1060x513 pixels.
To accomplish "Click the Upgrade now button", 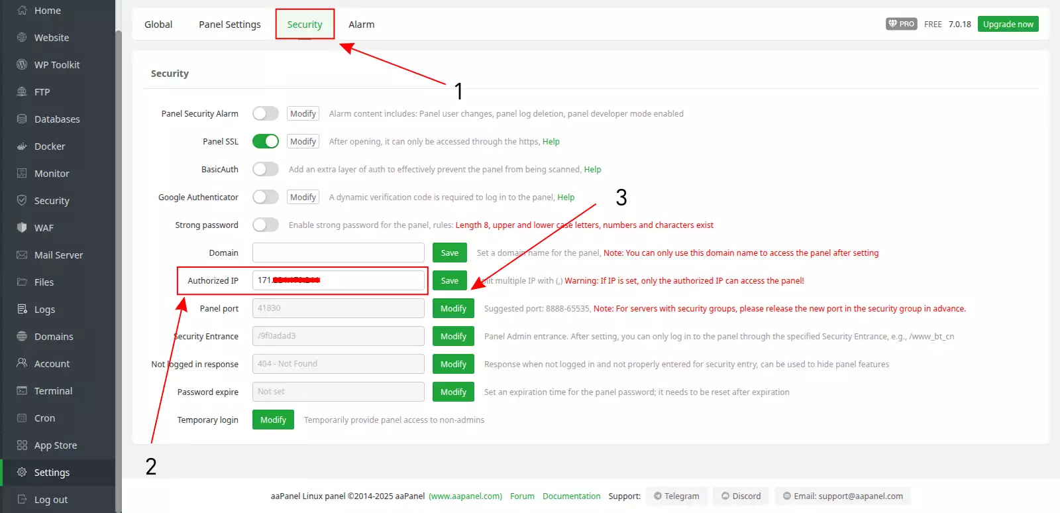I will 1008,25.
